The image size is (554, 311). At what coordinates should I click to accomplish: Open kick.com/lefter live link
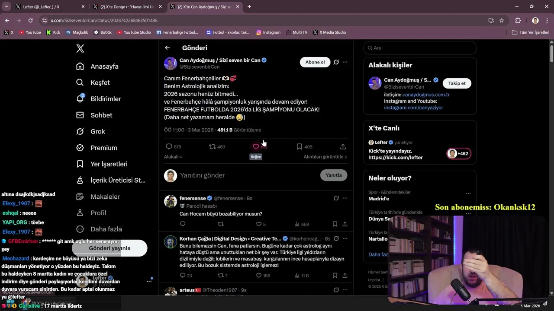[396, 158]
